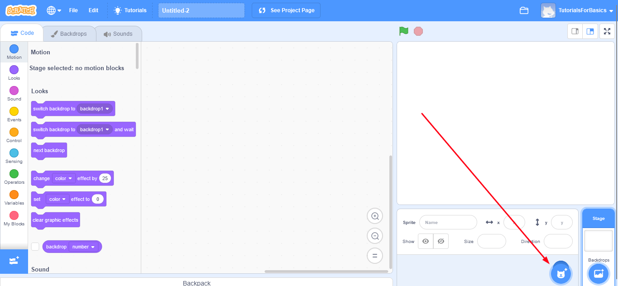Click the hide sprite crossed-eye button

tap(441, 241)
